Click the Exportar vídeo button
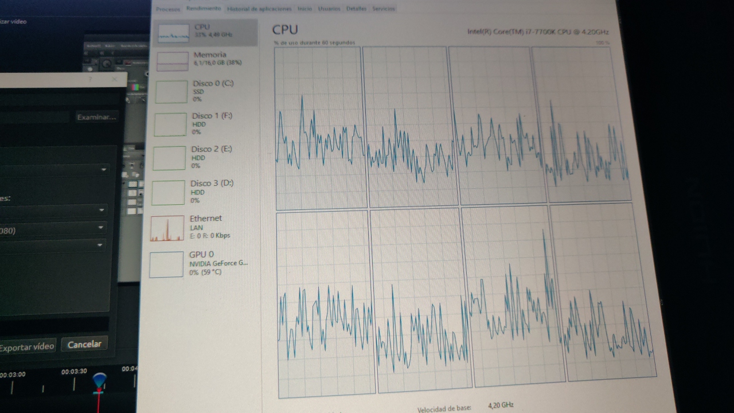 point(27,346)
